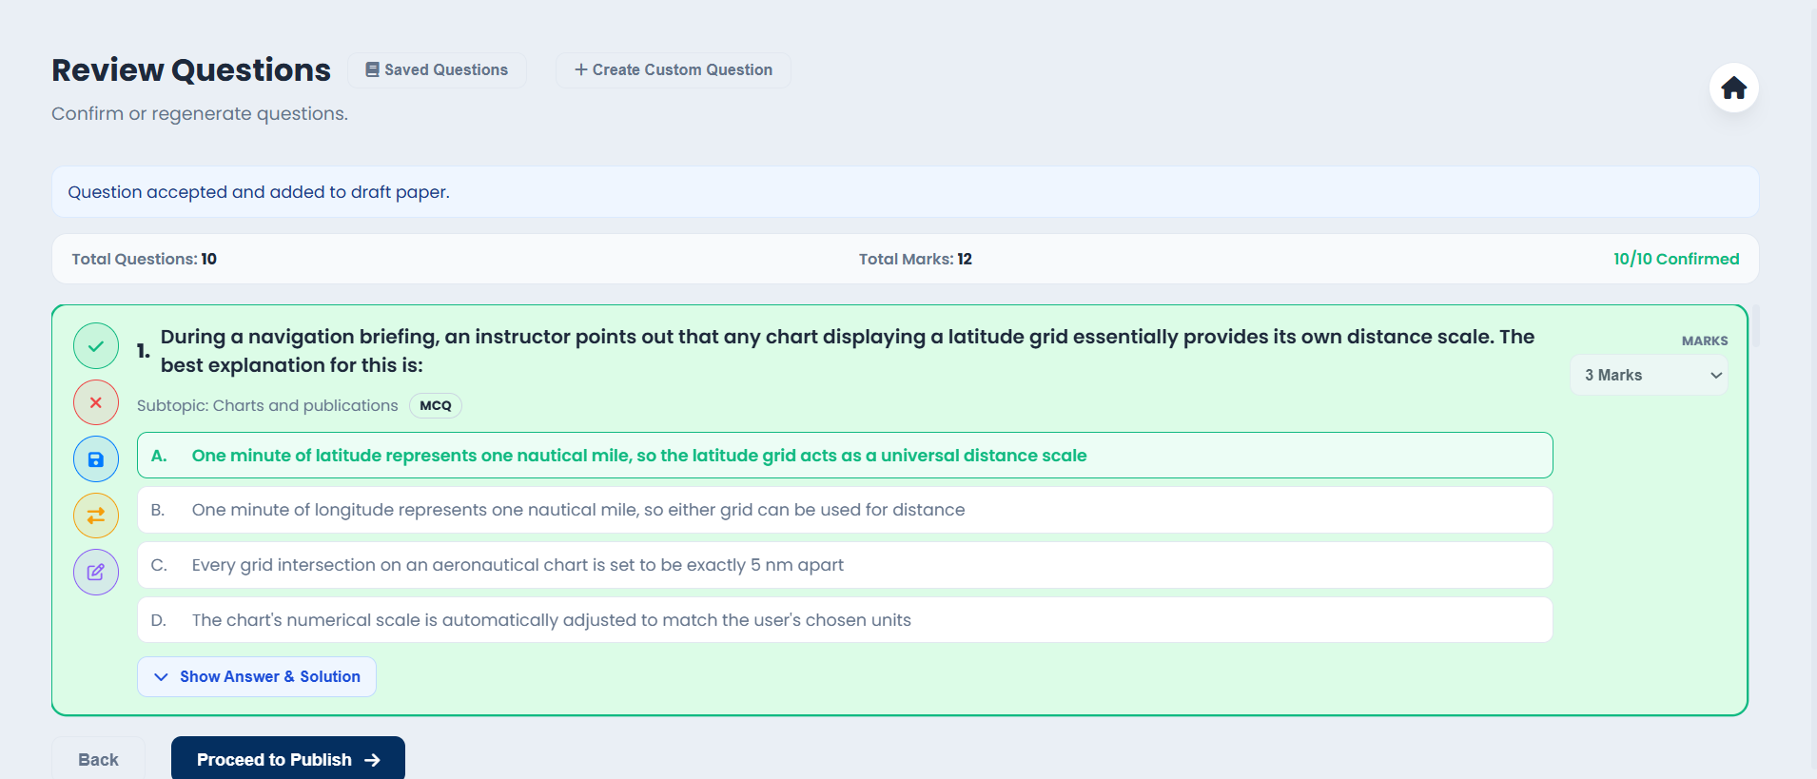Click the home icon button

pyautogui.click(x=1733, y=88)
